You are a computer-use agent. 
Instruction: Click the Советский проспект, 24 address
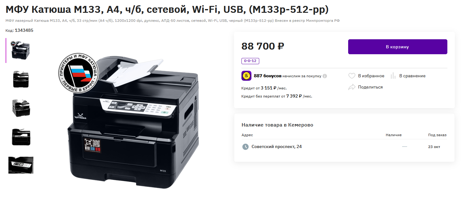(x=276, y=147)
